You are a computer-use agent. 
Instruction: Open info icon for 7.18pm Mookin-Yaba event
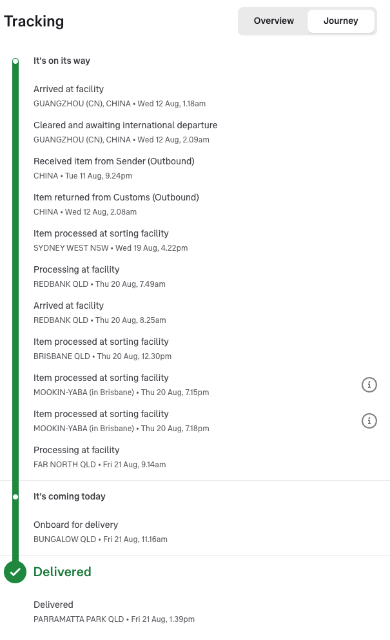(x=369, y=421)
